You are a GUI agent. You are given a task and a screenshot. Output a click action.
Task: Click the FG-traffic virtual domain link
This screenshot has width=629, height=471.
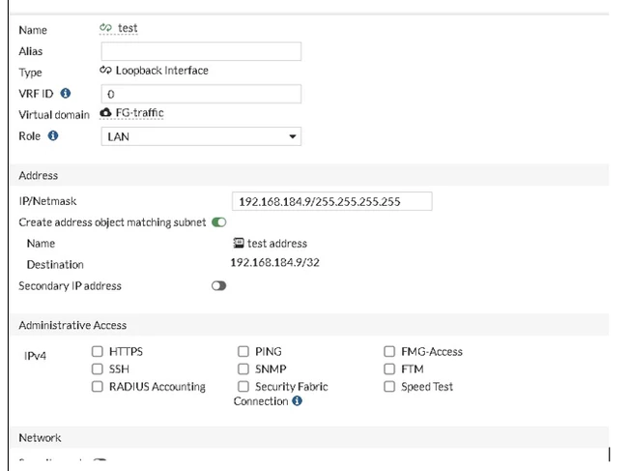coord(139,113)
